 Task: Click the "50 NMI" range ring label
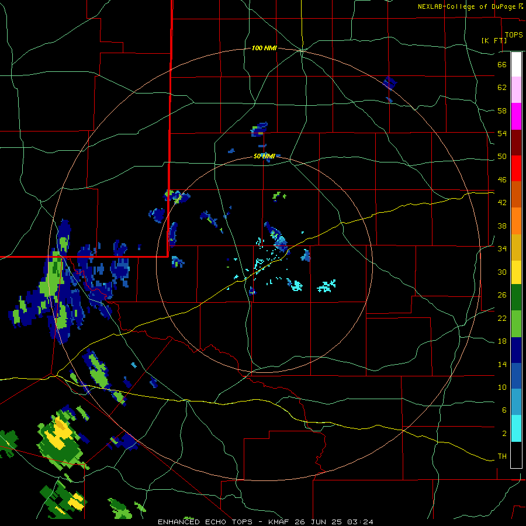pyautogui.click(x=264, y=156)
